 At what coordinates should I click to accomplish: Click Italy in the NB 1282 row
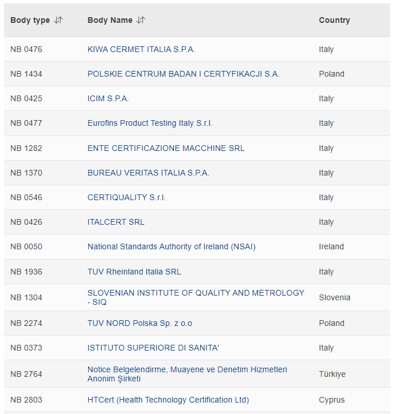(326, 148)
